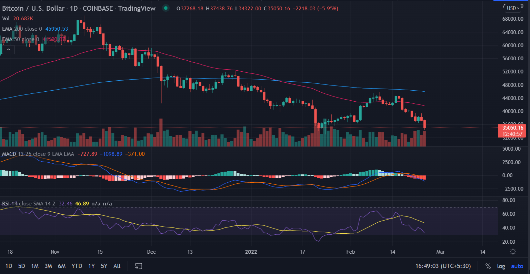Click the COINBASE exchange name in title
The image size is (530, 274).
click(x=98, y=8)
